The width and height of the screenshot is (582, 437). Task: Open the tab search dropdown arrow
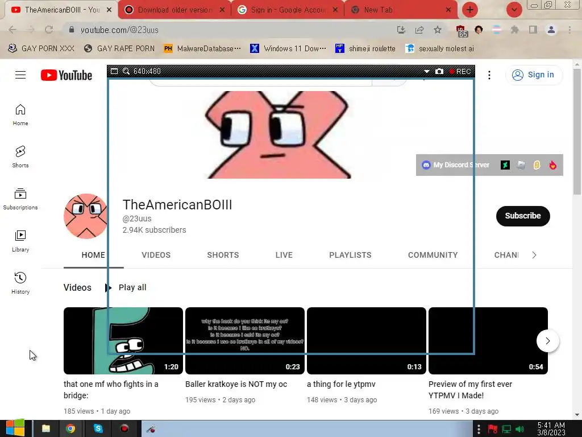pos(514,10)
